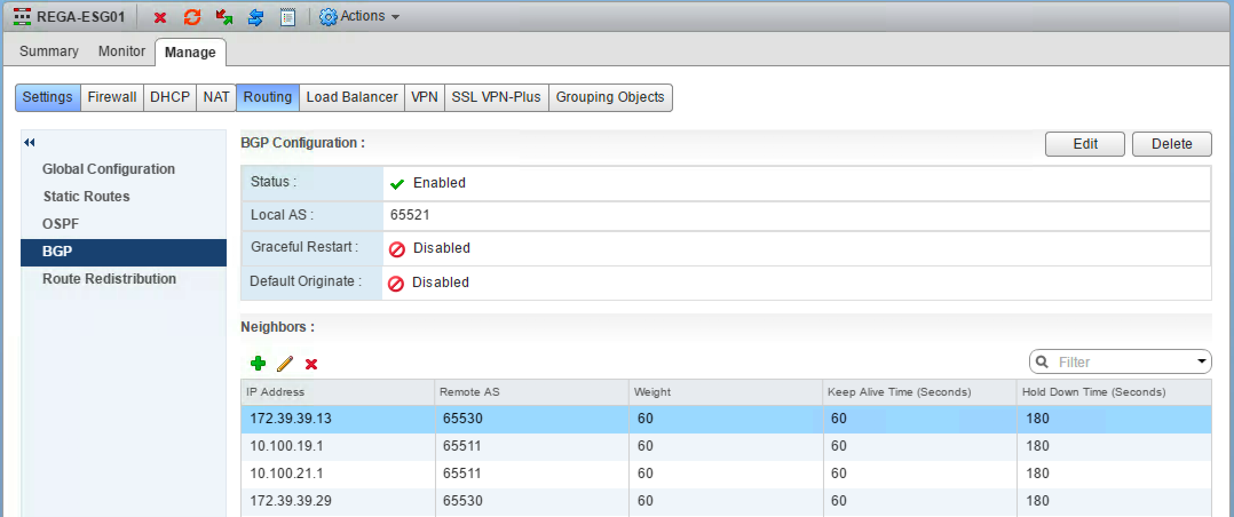Image resolution: width=1234 pixels, height=517 pixels.
Task: Open the Firewall tab
Action: 112,97
